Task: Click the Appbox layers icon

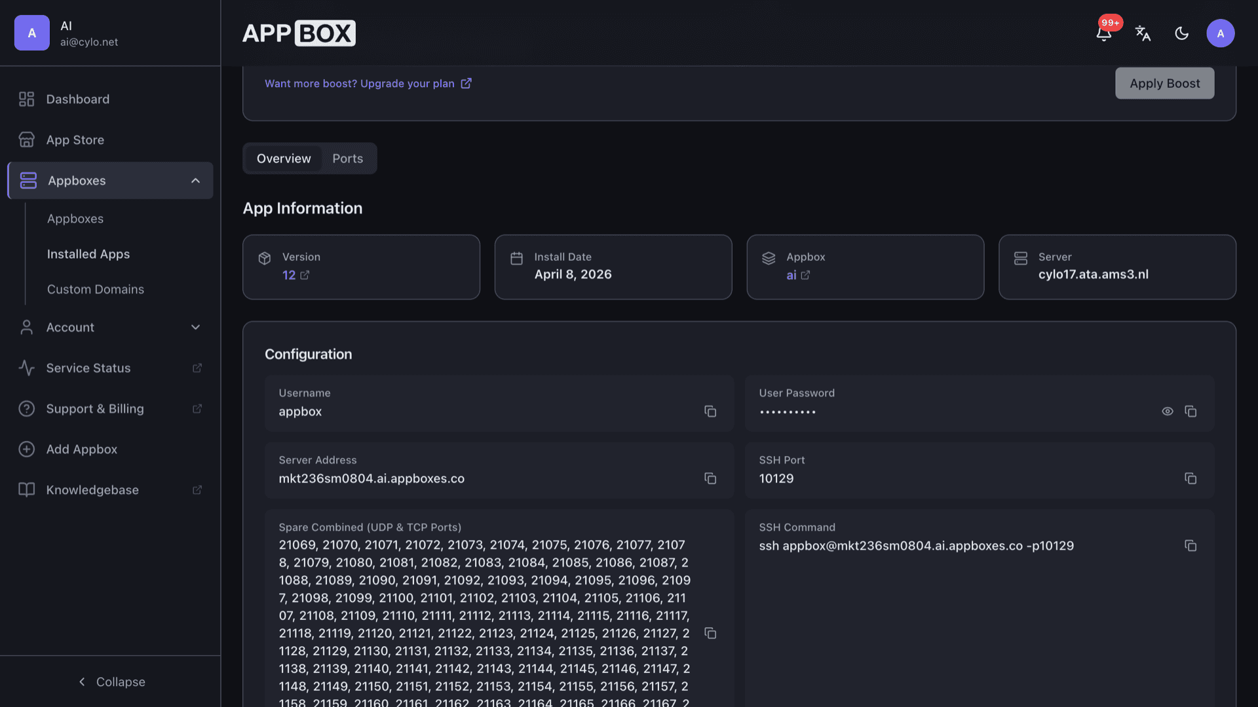Action: [x=769, y=258]
